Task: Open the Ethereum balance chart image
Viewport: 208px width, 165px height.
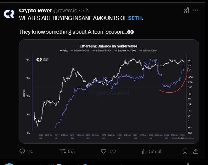Action: pos(109,91)
